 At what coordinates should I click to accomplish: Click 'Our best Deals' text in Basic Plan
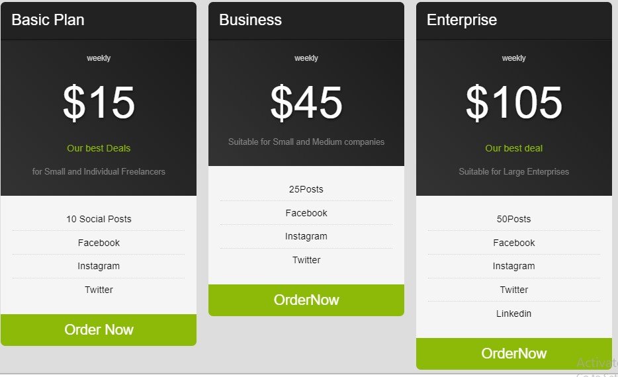[99, 148]
